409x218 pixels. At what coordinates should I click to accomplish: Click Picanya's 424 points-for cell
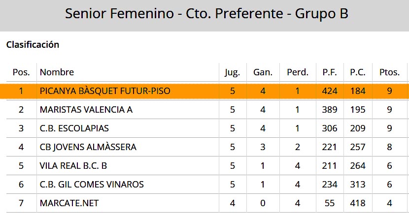pyautogui.click(x=330, y=91)
